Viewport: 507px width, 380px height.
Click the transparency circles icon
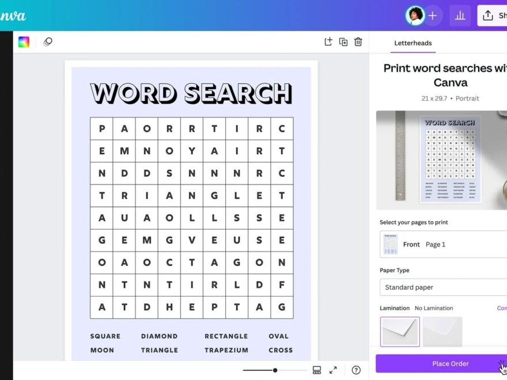pyautogui.click(x=48, y=42)
